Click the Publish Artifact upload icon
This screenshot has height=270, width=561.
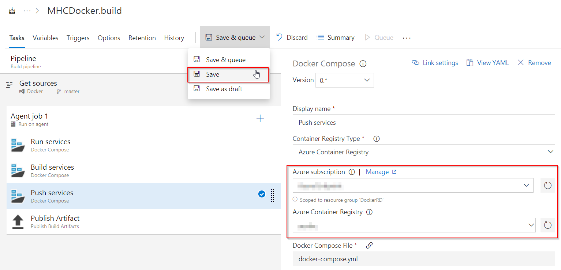click(x=18, y=222)
